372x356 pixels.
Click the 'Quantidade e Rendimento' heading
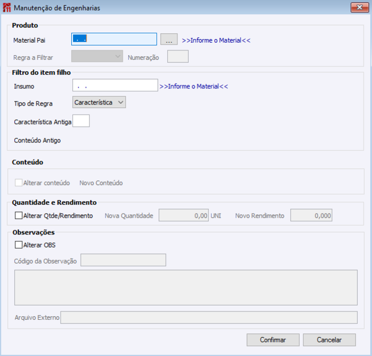pyautogui.click(x=55, y=202)
